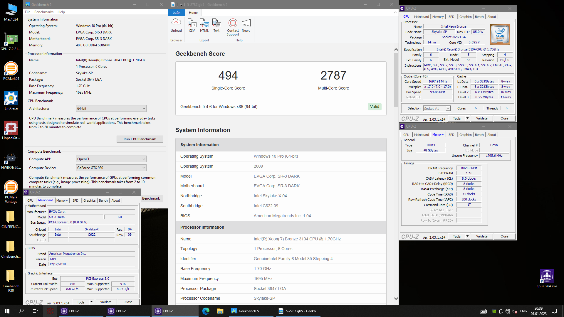Image resolution: width=564 pixels, height=317 pixels.
Task: Switch to Bench tab in Mainboard CPU-Z window
Action: click(103, 200)
